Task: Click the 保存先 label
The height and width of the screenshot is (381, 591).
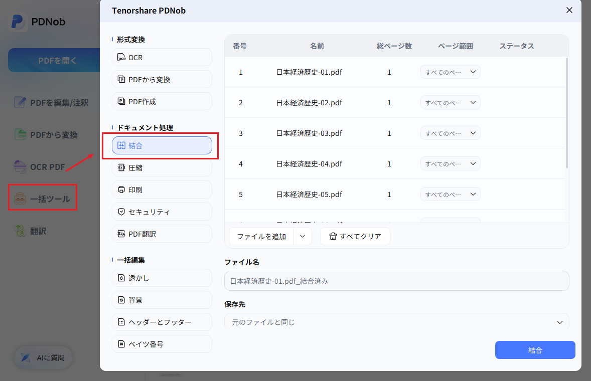Action: 235,304
